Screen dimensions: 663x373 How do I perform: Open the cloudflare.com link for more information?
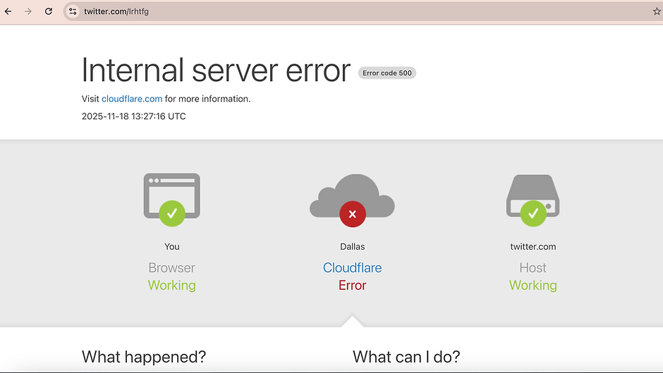coord(132,99)
